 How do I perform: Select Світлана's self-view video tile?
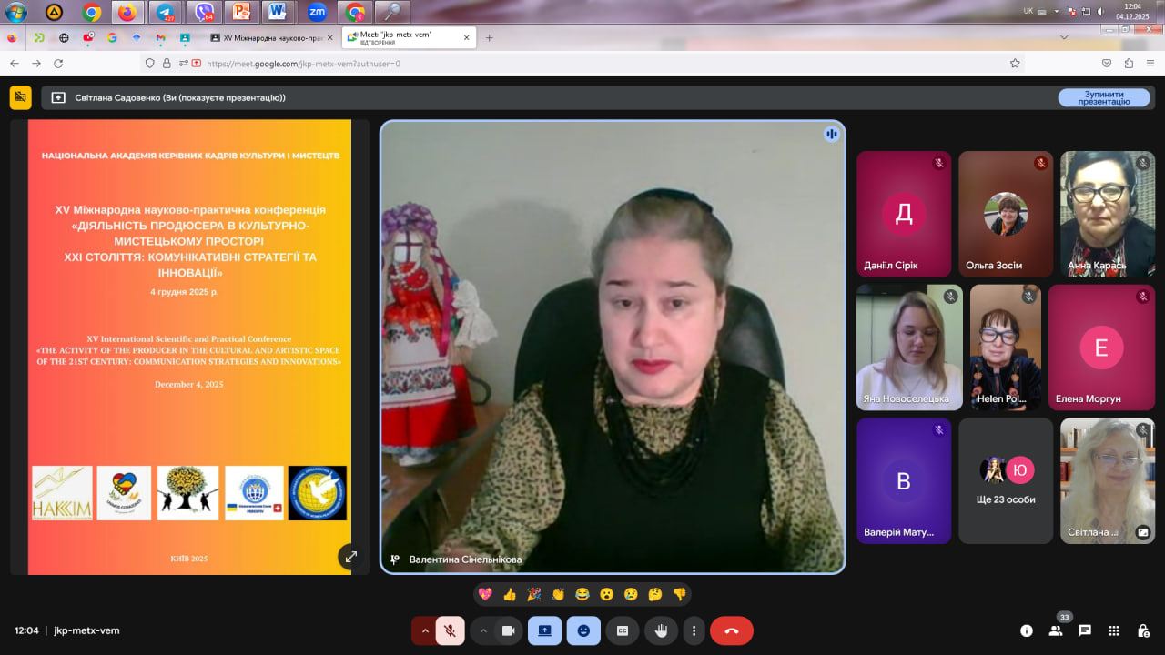[1108, 480]
